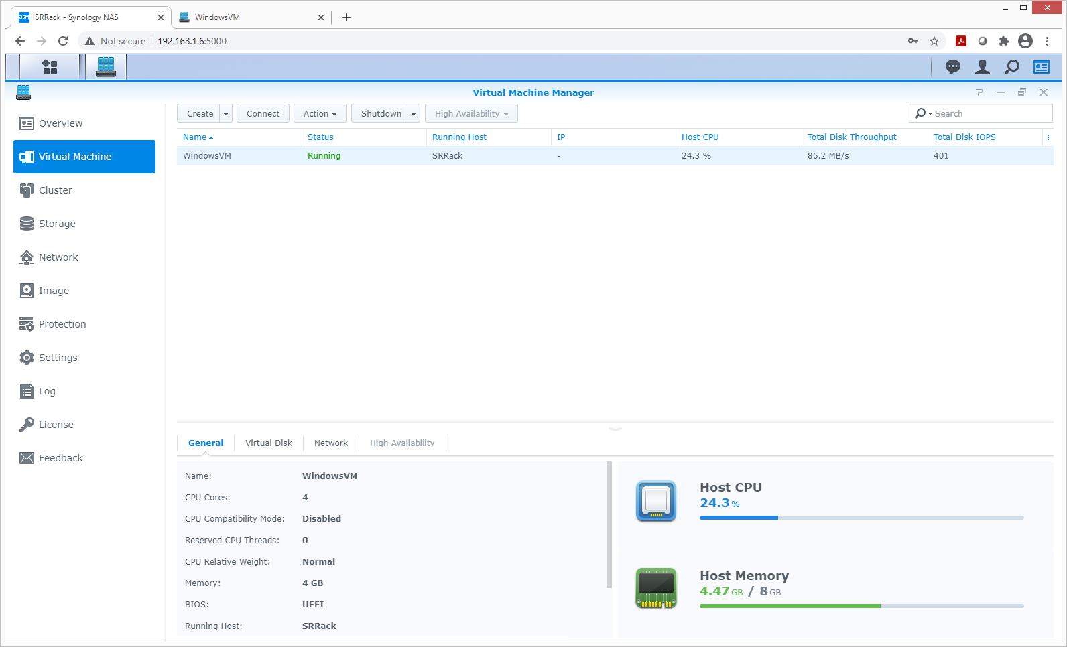
Task: Open DSM notifications chat bubble icon
Action: tap(952, 67)
